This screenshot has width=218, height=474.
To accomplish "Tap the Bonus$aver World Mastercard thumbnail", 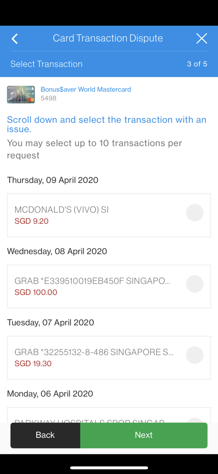I will point(21,94).
